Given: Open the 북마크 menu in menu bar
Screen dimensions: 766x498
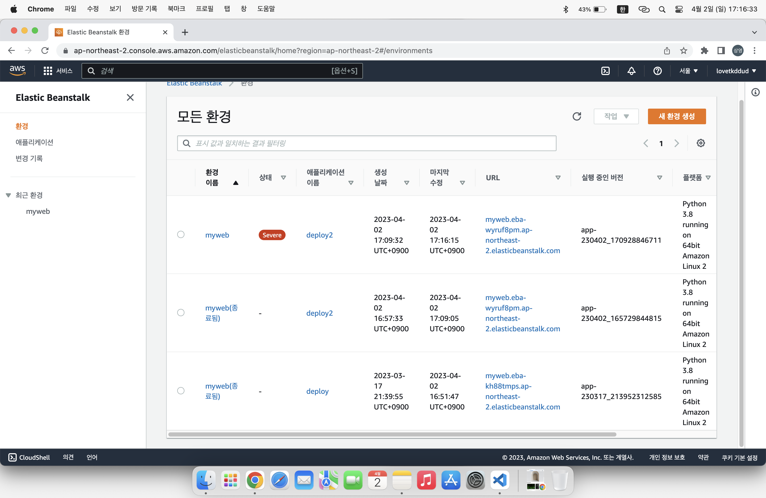Looking at the screenshot, I should pyautogui.click(x=176, y=9).
